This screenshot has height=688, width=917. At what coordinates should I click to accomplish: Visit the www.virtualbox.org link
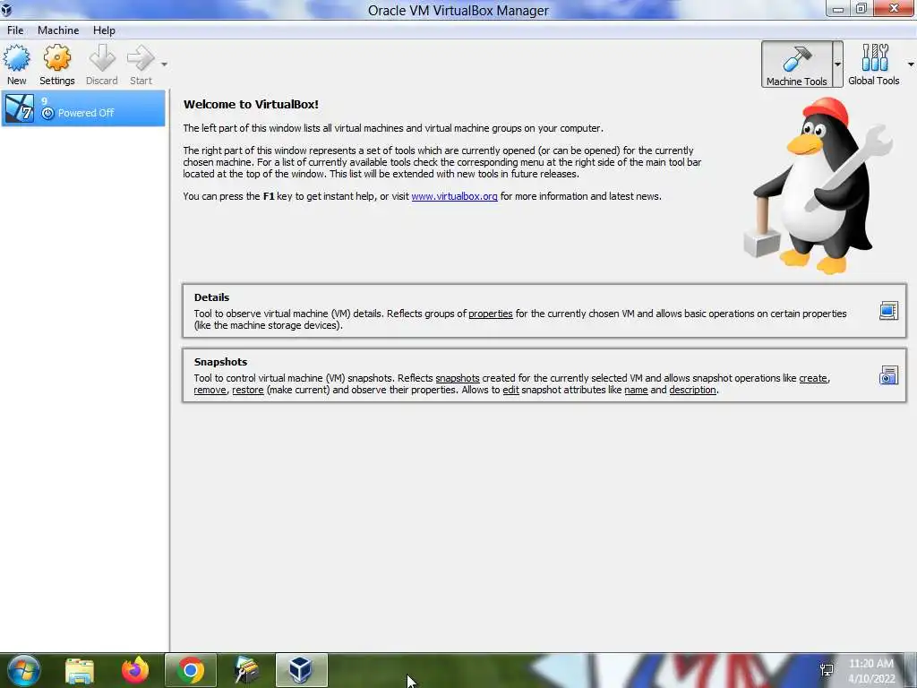(454, 196)
